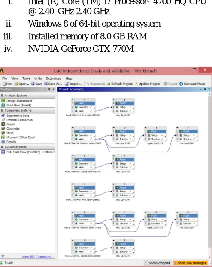This screenshot has width=212, height=267.
Task: Collapse the Component Systems group
Action: 2,110
